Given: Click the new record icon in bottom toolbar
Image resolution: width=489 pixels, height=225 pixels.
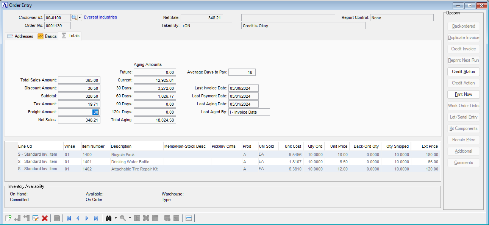Looking at the screenshot, I should [8, 218].
